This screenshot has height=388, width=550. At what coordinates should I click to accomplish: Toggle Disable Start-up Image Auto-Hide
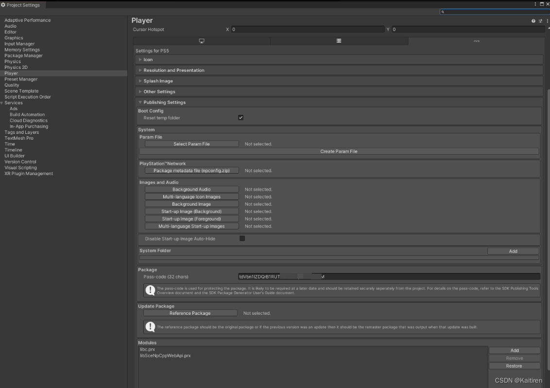pos(242,238)
